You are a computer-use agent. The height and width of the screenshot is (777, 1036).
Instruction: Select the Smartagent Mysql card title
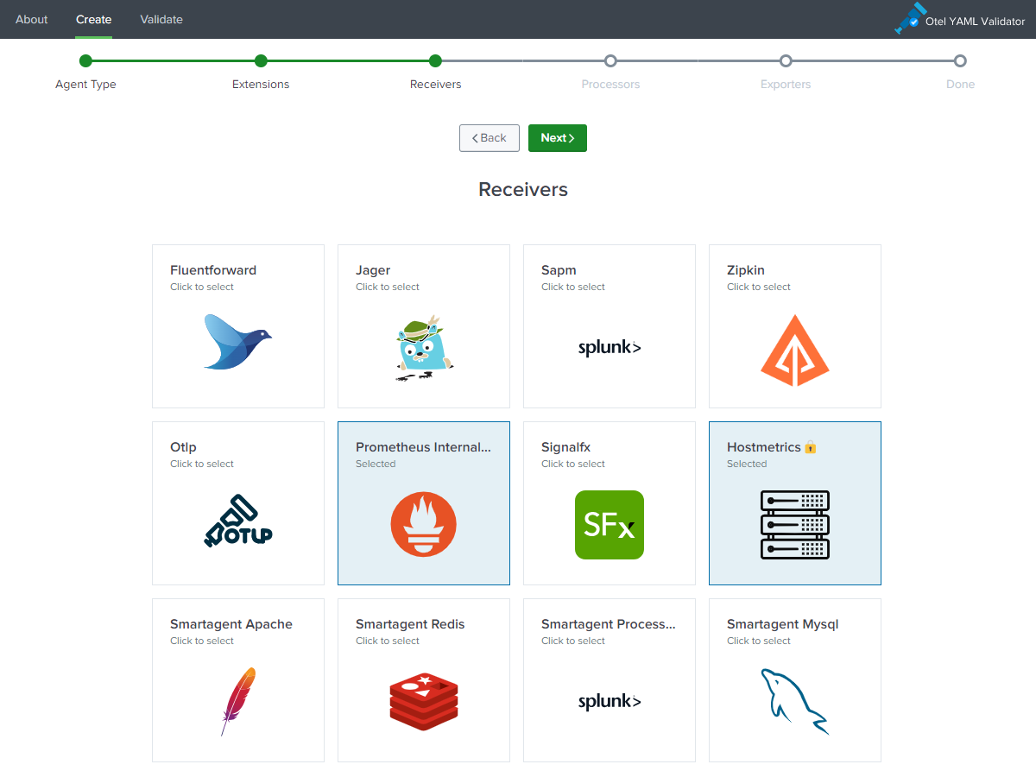click(782, 625)
